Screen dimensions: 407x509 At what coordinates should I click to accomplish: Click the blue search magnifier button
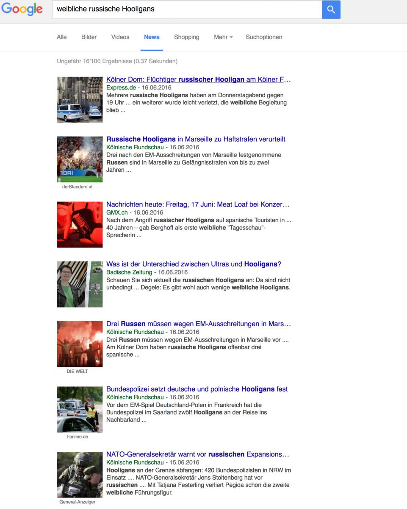(331, 10)
